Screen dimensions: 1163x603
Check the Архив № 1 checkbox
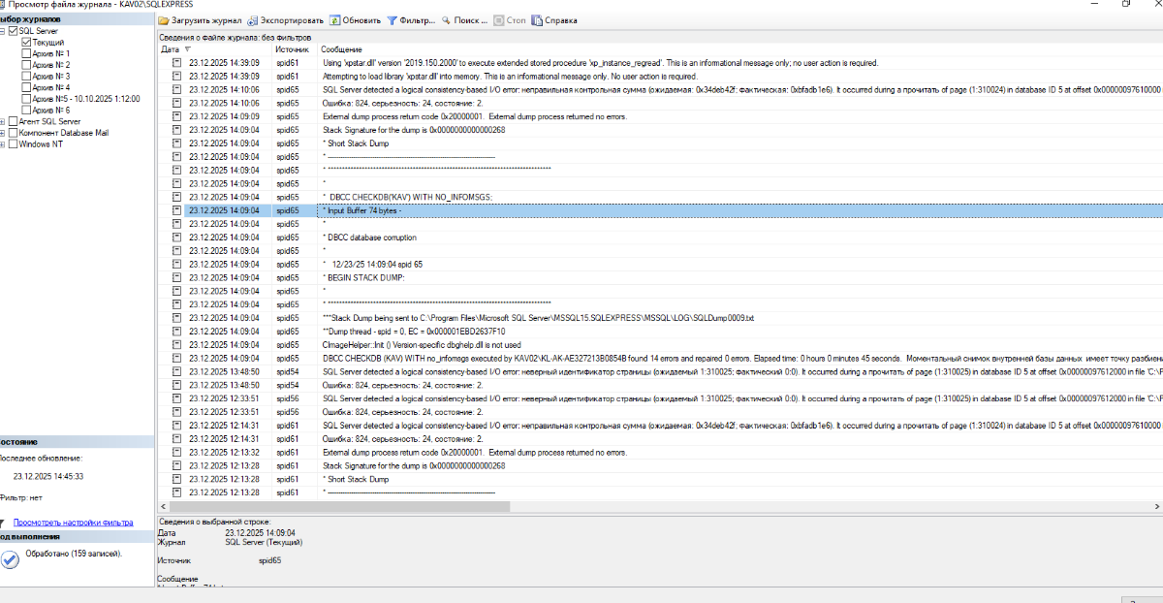[26, 53]
